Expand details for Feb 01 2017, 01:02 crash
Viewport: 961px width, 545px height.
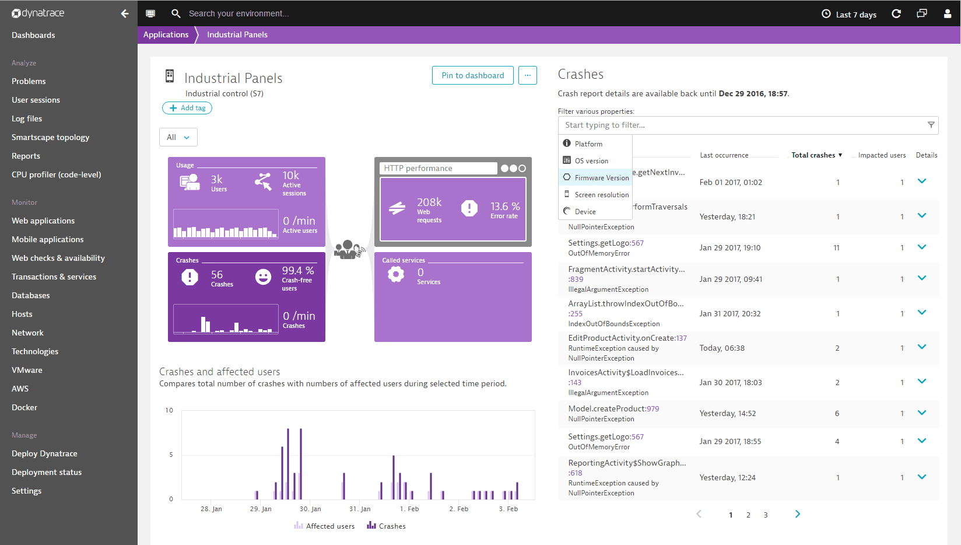click(x=922, y=181)
